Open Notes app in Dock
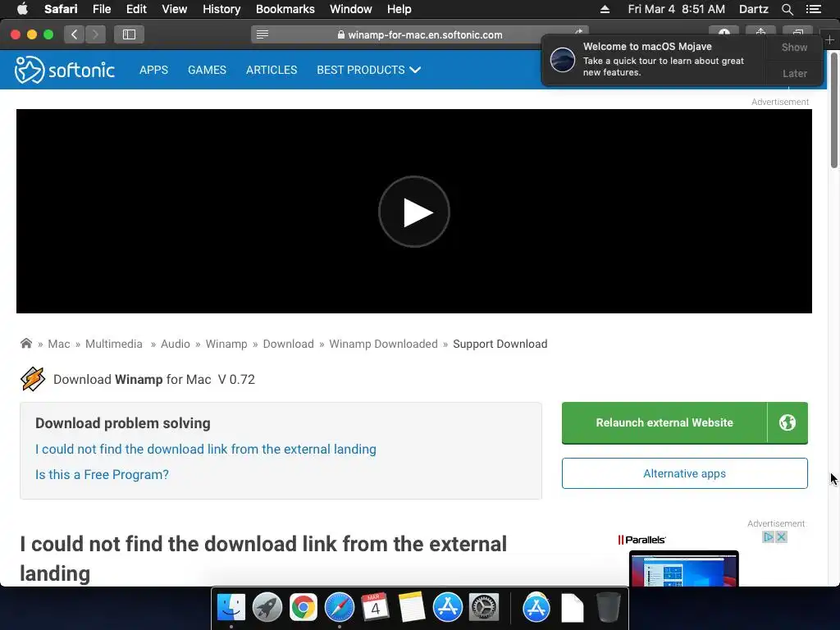The width and height of the screenshot is (840, 630). (x=412, y=608)
